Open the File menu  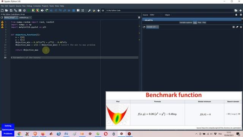[2, 6]
